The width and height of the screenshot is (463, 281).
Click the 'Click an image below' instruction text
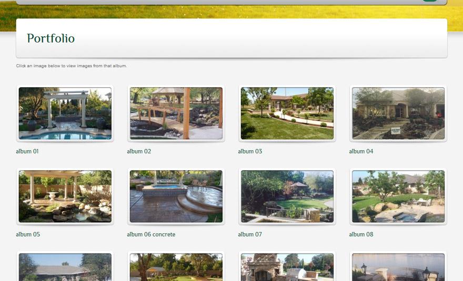click(x=72, y=66)
